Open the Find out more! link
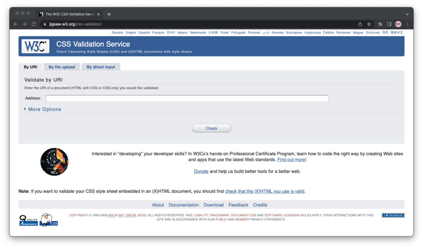The image size is (423, 248). (292, 160)
